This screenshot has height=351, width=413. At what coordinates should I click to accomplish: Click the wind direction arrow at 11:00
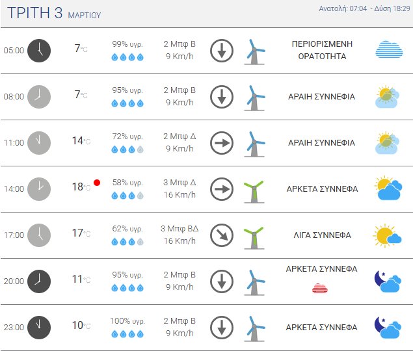coord(222,143)
